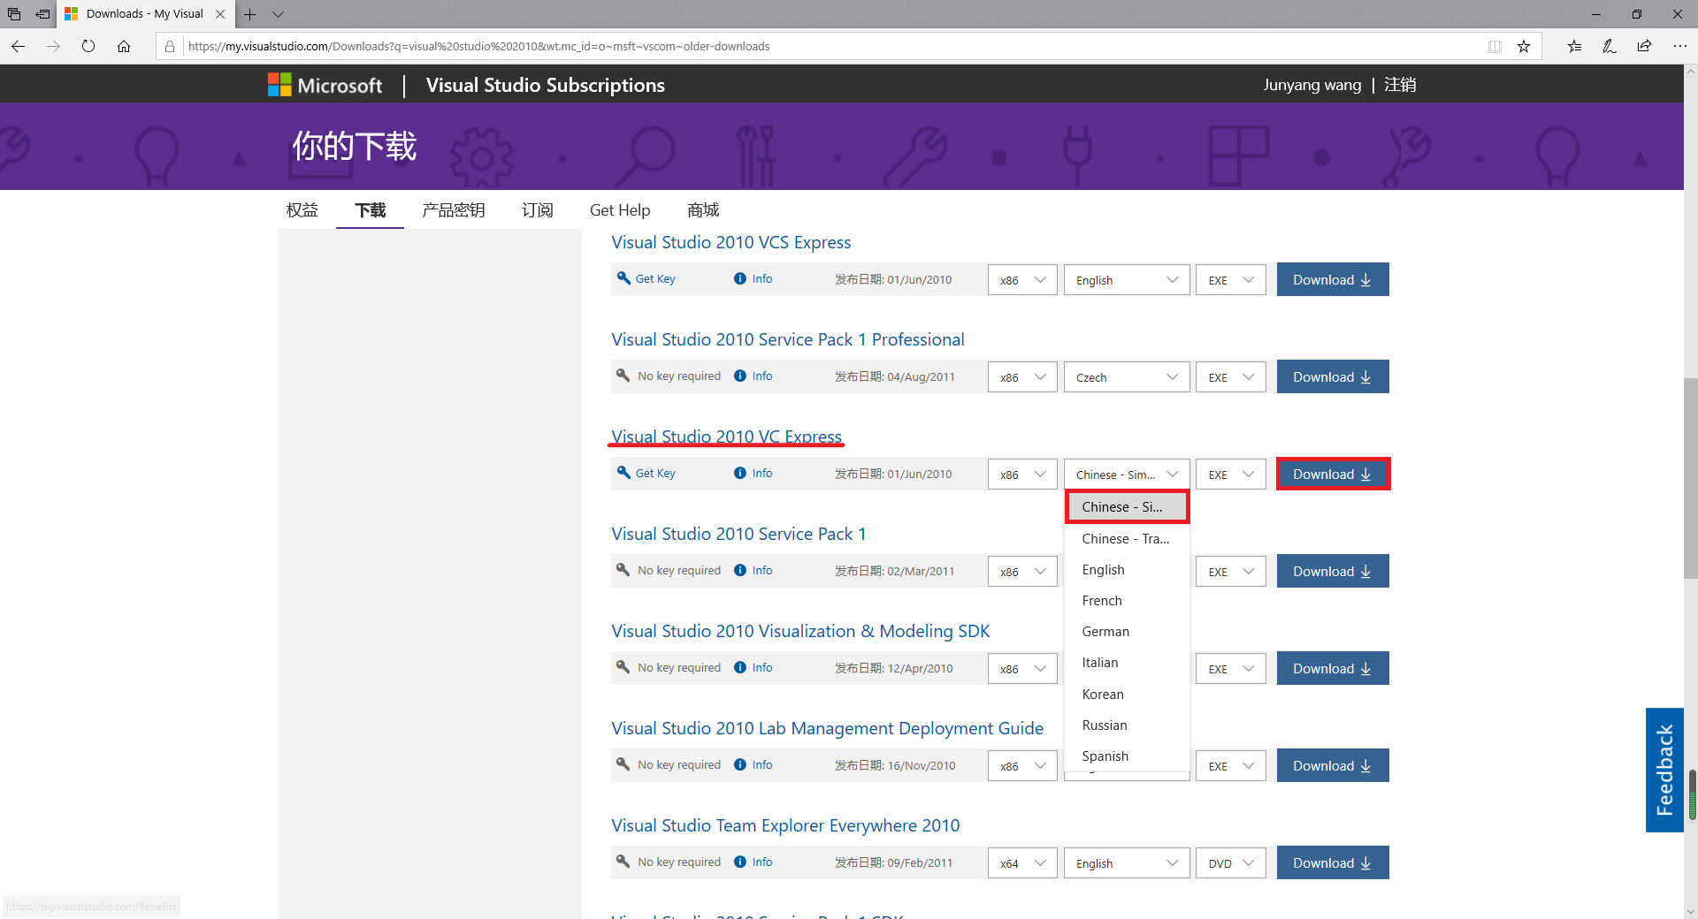Collapse the Chinese - Sim... language dropdown
The image size is (1698, 919).
(1127, 474)
